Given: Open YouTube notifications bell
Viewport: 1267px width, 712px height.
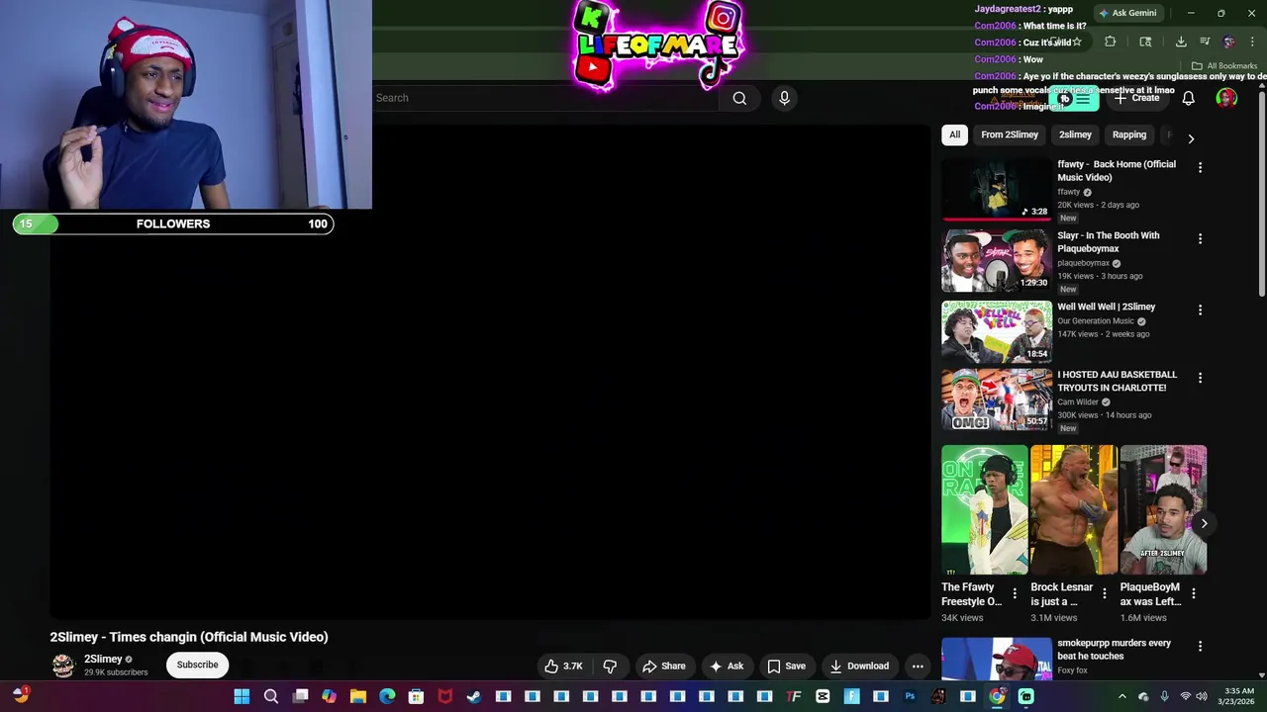Looking at the screenshot, I should tap(1189, 98).
